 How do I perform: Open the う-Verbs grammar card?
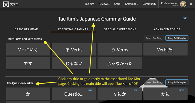(x=120, y=49)
